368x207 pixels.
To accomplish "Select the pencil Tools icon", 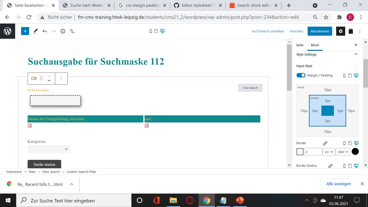I will point(36,31).
